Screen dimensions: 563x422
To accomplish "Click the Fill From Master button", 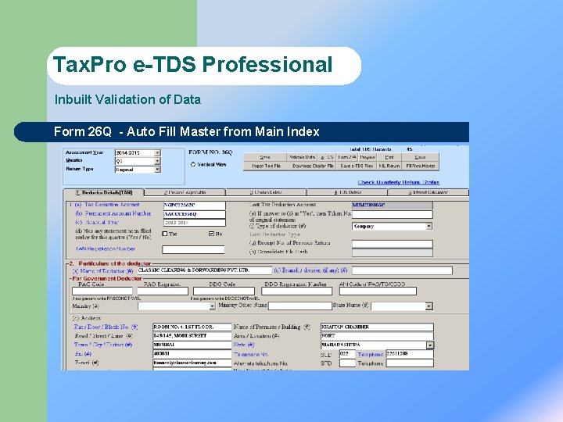I will (x=420, y=166).
